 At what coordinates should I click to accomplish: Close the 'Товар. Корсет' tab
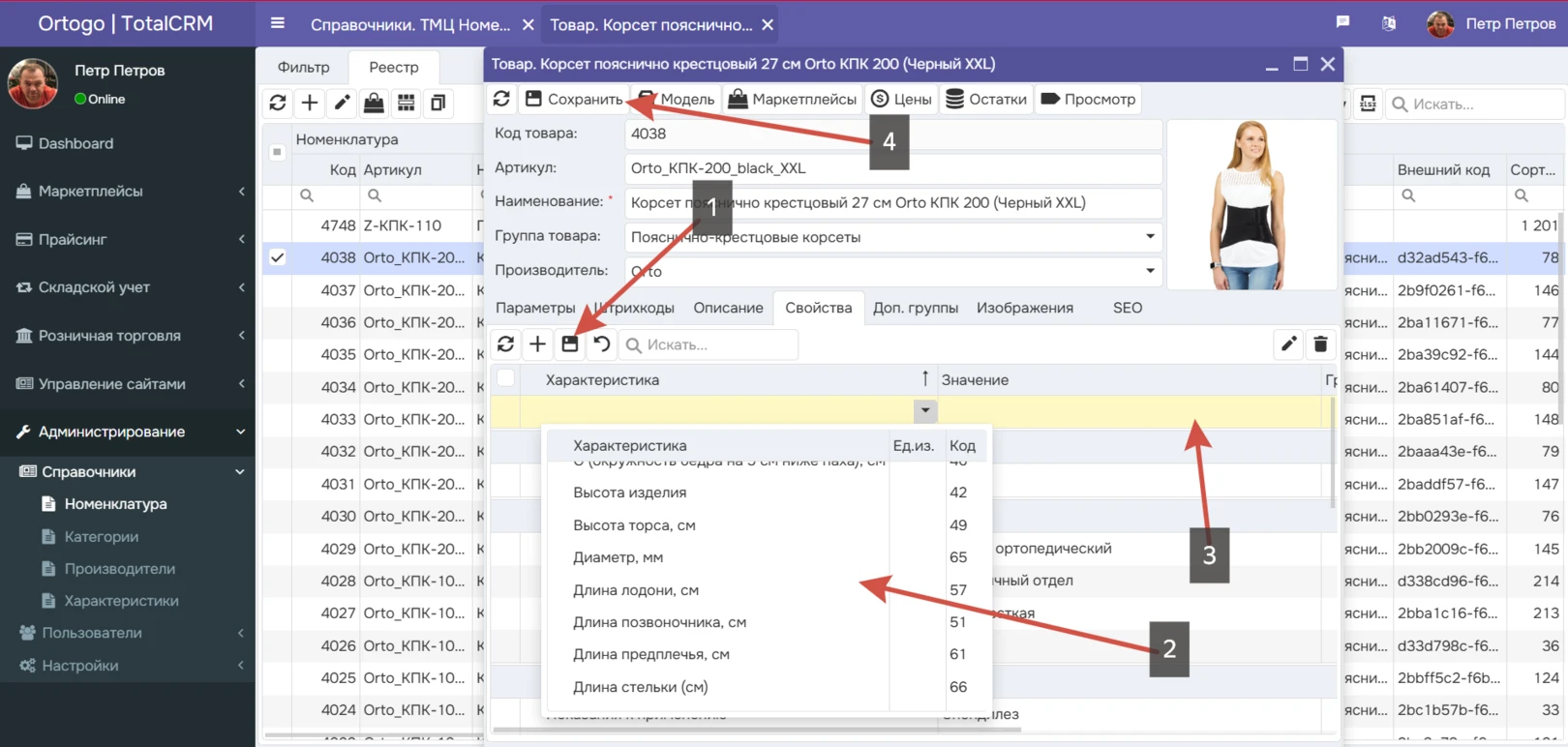pyautogui.click(x=768, y=25)
